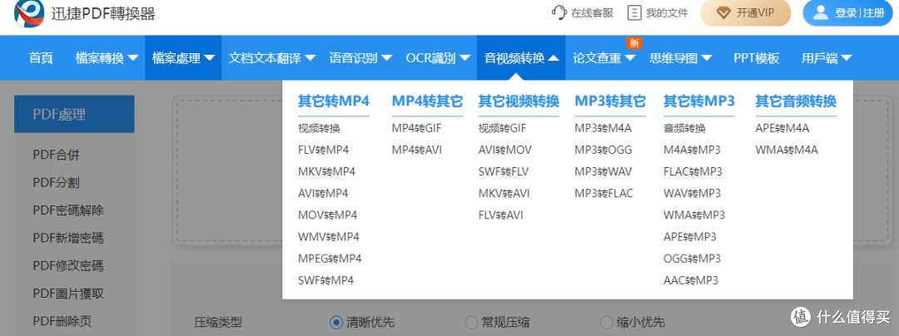
Task: Open the 开通VIP button
Action: point(746,12)
